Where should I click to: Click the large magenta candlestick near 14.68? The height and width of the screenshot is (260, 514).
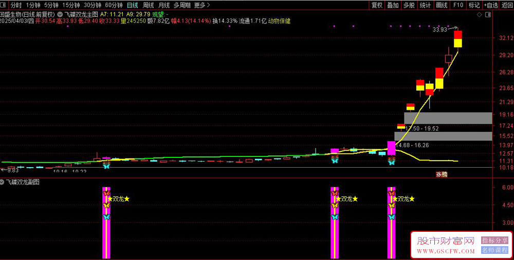point(391,148)
